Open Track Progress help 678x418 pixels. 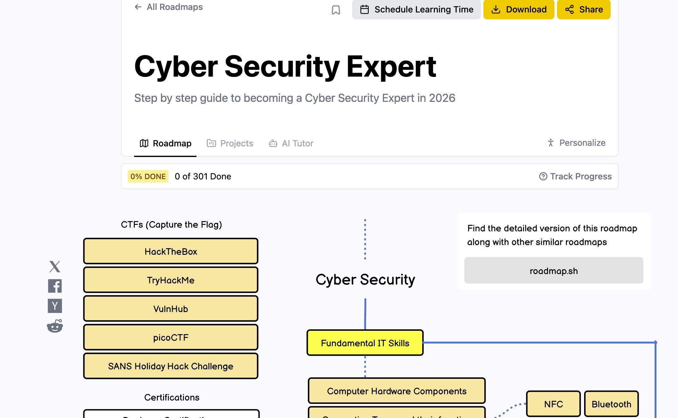click(x=575, y=176)
